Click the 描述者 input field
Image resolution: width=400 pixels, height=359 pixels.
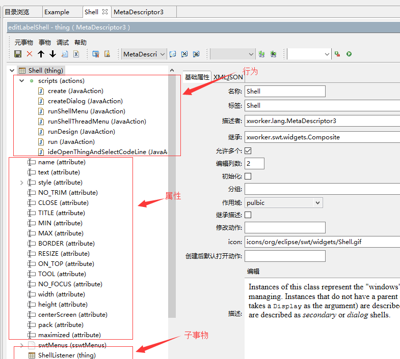click(x=322, y=121)
